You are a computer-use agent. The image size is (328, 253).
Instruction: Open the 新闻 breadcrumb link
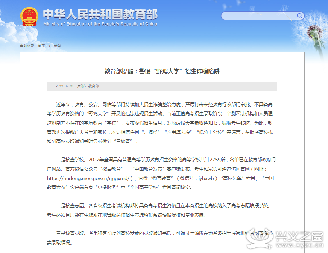pos(57,46)
